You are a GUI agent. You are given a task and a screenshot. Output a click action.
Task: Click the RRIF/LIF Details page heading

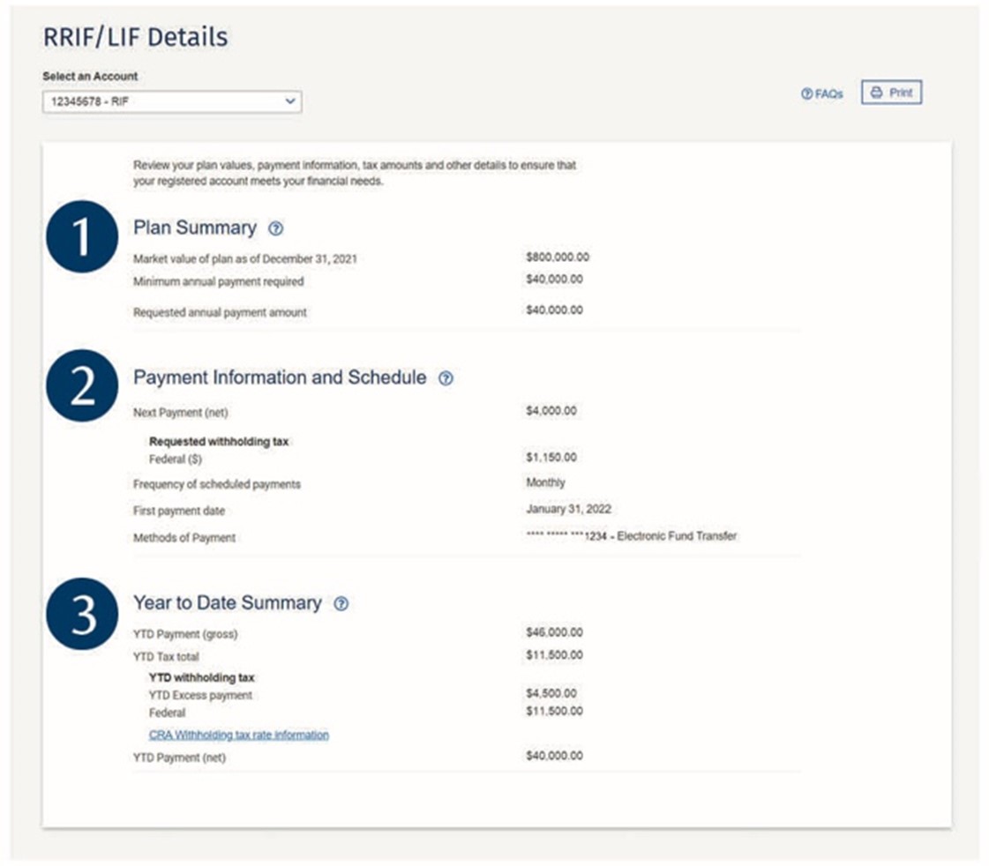[135, 37]
